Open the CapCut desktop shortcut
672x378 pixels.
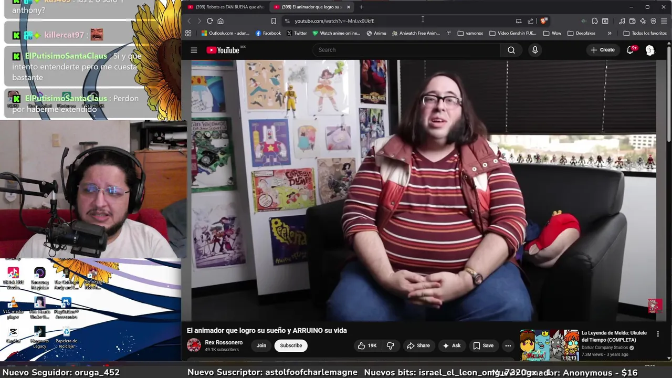click(13, 335)
